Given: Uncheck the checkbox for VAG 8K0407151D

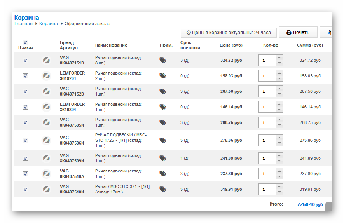Looking at the screenshot, I should pyautogui.click(x=26, y=60).
